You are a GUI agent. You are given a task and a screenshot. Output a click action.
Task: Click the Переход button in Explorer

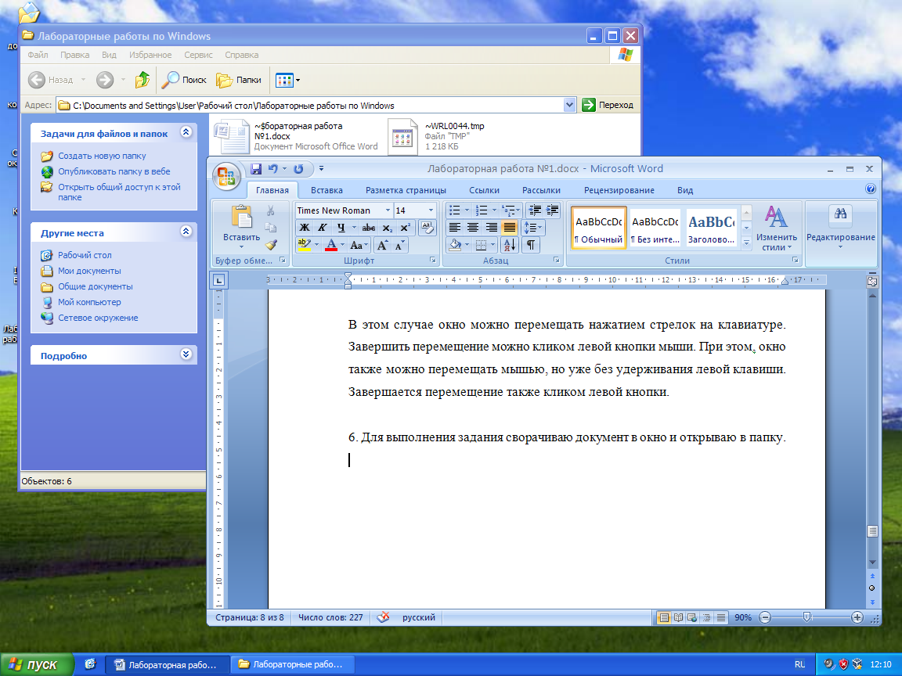[608, 105]
